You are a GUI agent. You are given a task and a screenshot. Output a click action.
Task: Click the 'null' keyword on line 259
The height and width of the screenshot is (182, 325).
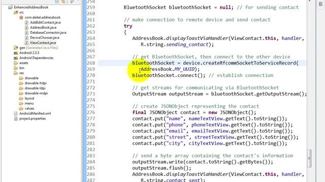(x=225, y=8)
